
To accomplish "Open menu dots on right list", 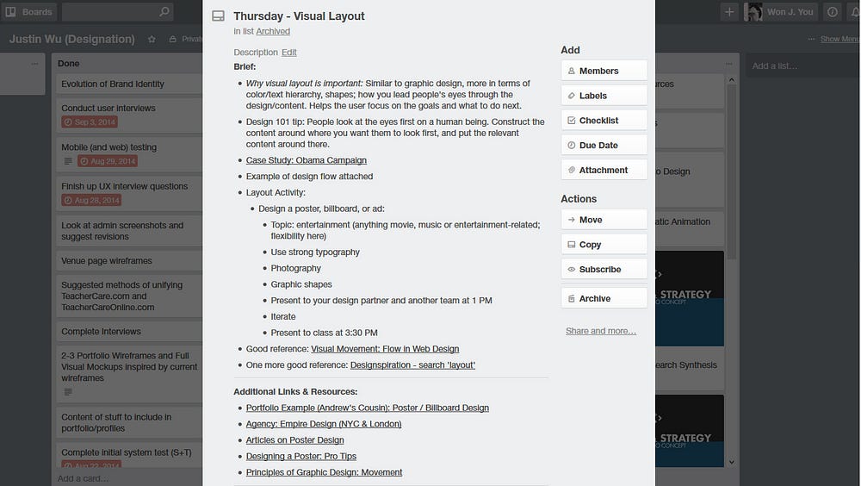I will pyautogui.click(x=728, y=64).
